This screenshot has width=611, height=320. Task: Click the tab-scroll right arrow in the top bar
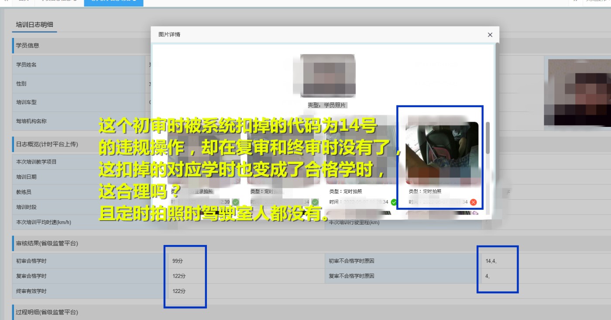pyautogui.click(x=575, y=2)
